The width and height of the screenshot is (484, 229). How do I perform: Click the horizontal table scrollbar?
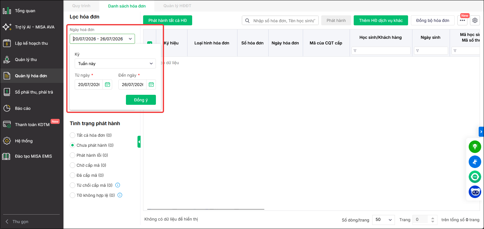tap(206, 209)
